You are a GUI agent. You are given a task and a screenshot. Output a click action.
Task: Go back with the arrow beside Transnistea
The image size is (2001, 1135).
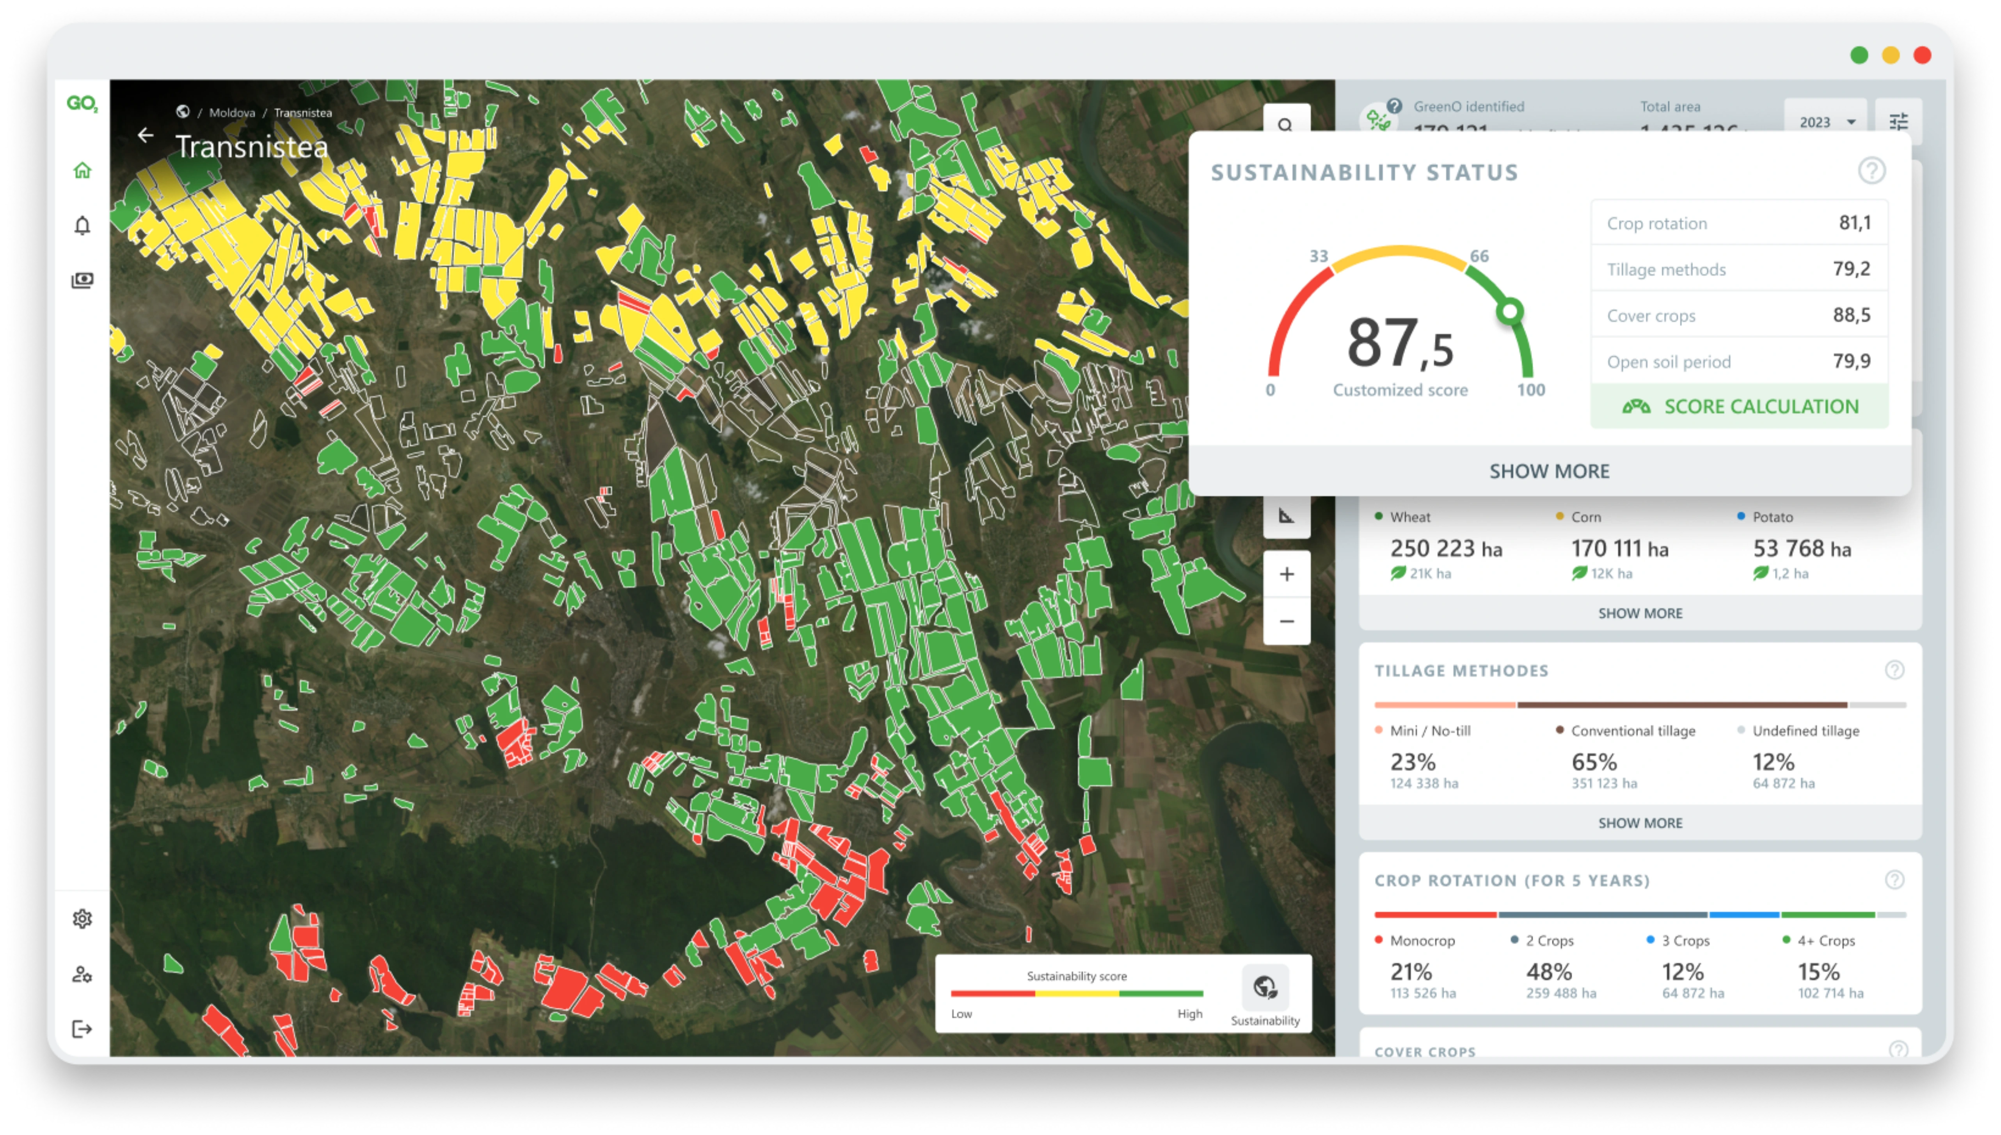coord(145,136)
